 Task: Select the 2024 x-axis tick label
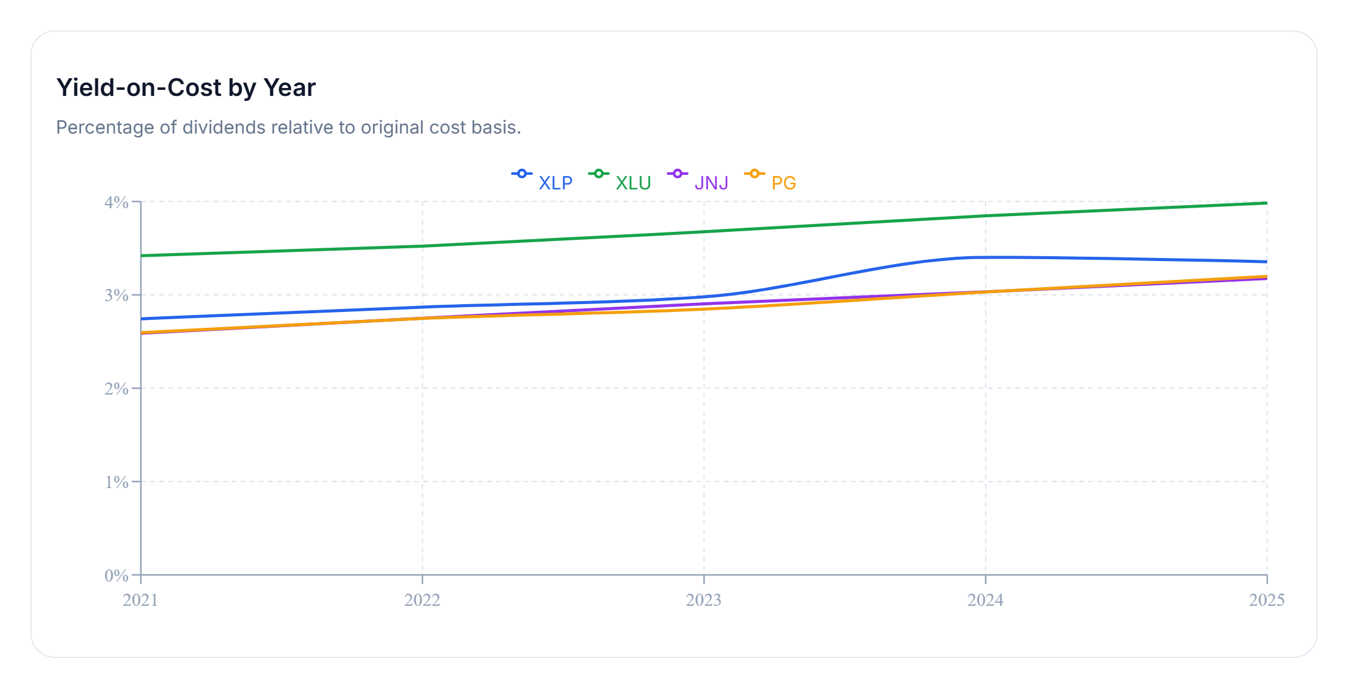click(x=985, y=600)
